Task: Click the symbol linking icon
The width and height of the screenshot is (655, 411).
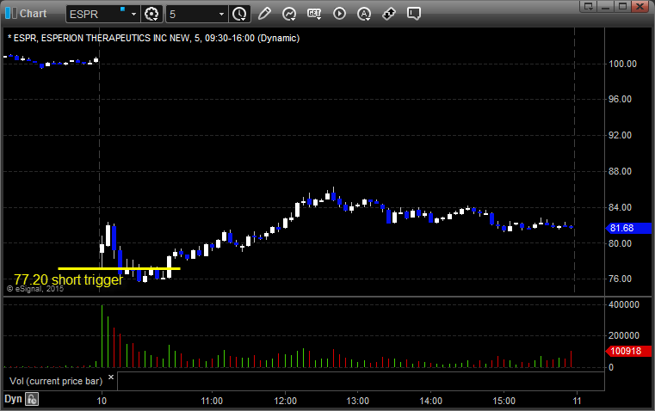Action: pyautogui.click(x=389, y=14)
